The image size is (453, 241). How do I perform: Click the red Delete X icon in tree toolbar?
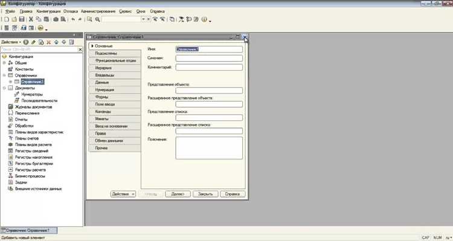[48, 42]
